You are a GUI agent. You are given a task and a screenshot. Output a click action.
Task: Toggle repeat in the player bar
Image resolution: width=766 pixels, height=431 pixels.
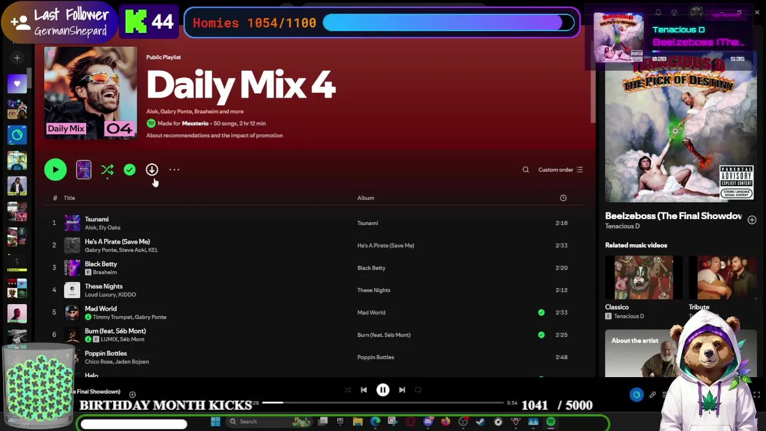point(418,390)
